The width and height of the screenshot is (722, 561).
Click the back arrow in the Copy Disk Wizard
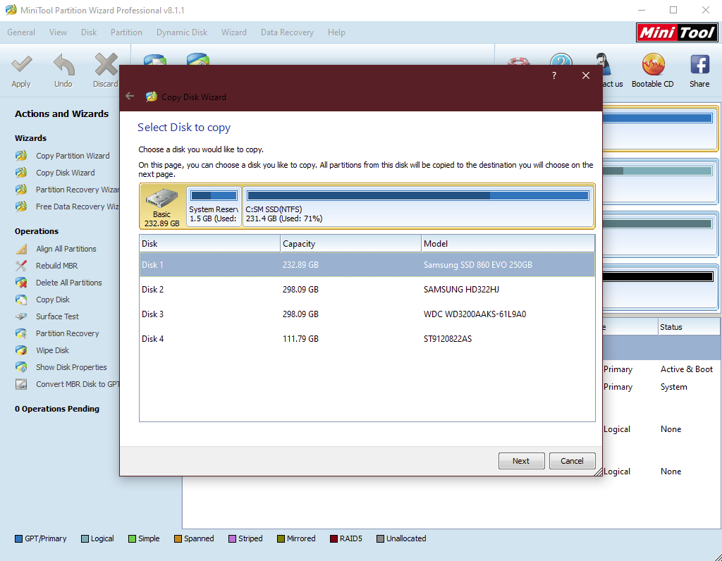(x=130, y=96)
